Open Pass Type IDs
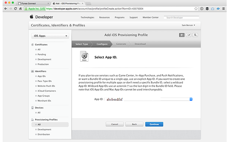 44,81
